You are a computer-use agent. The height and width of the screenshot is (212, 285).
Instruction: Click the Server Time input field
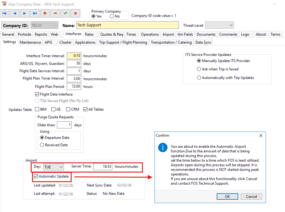click(x=103, y=167)
